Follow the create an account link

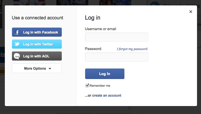point(106,96)
